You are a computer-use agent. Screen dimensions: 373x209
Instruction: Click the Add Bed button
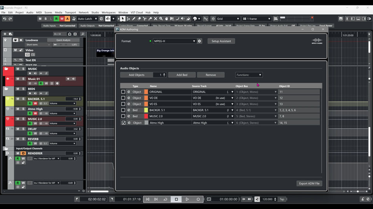(182, 75)
